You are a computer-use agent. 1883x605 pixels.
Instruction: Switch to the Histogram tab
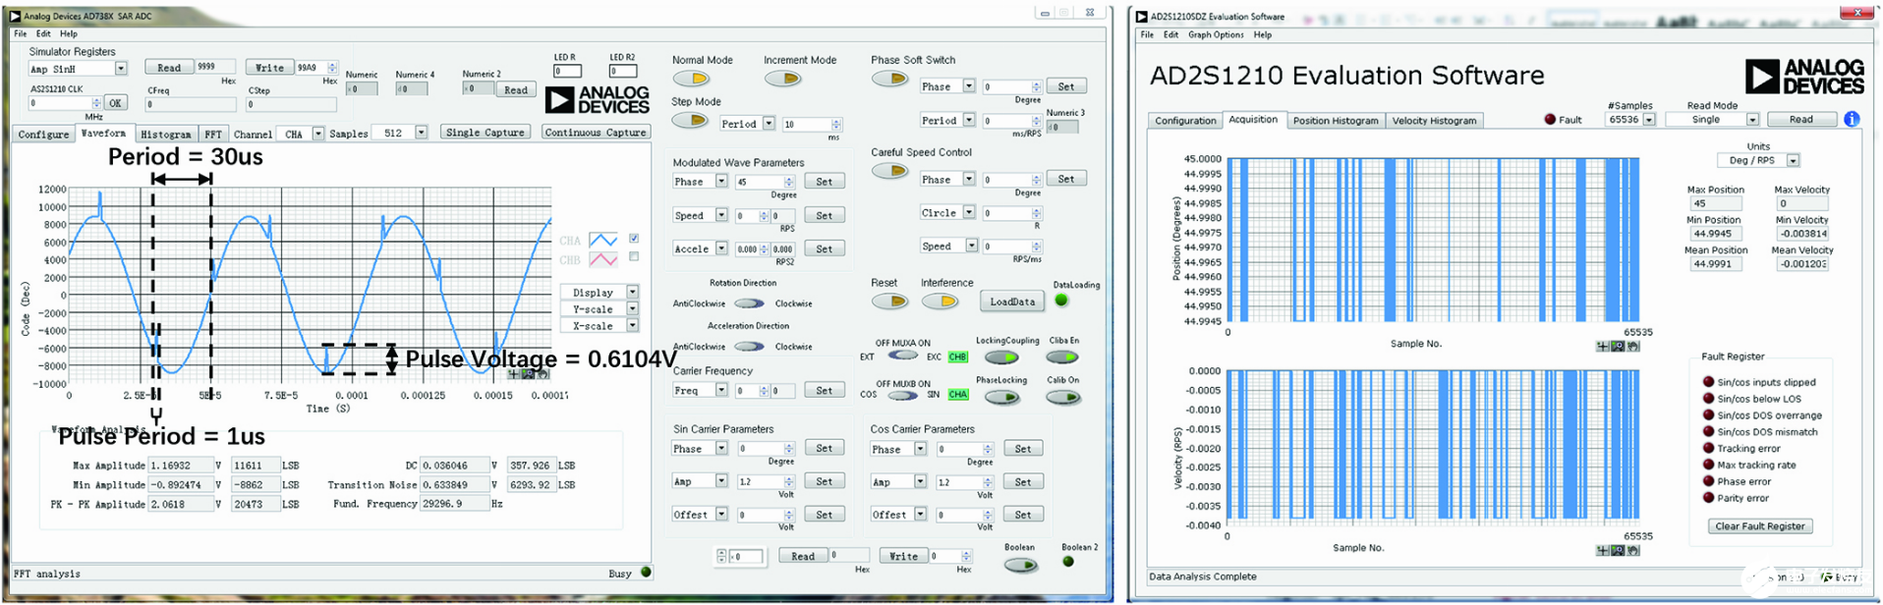165,135
